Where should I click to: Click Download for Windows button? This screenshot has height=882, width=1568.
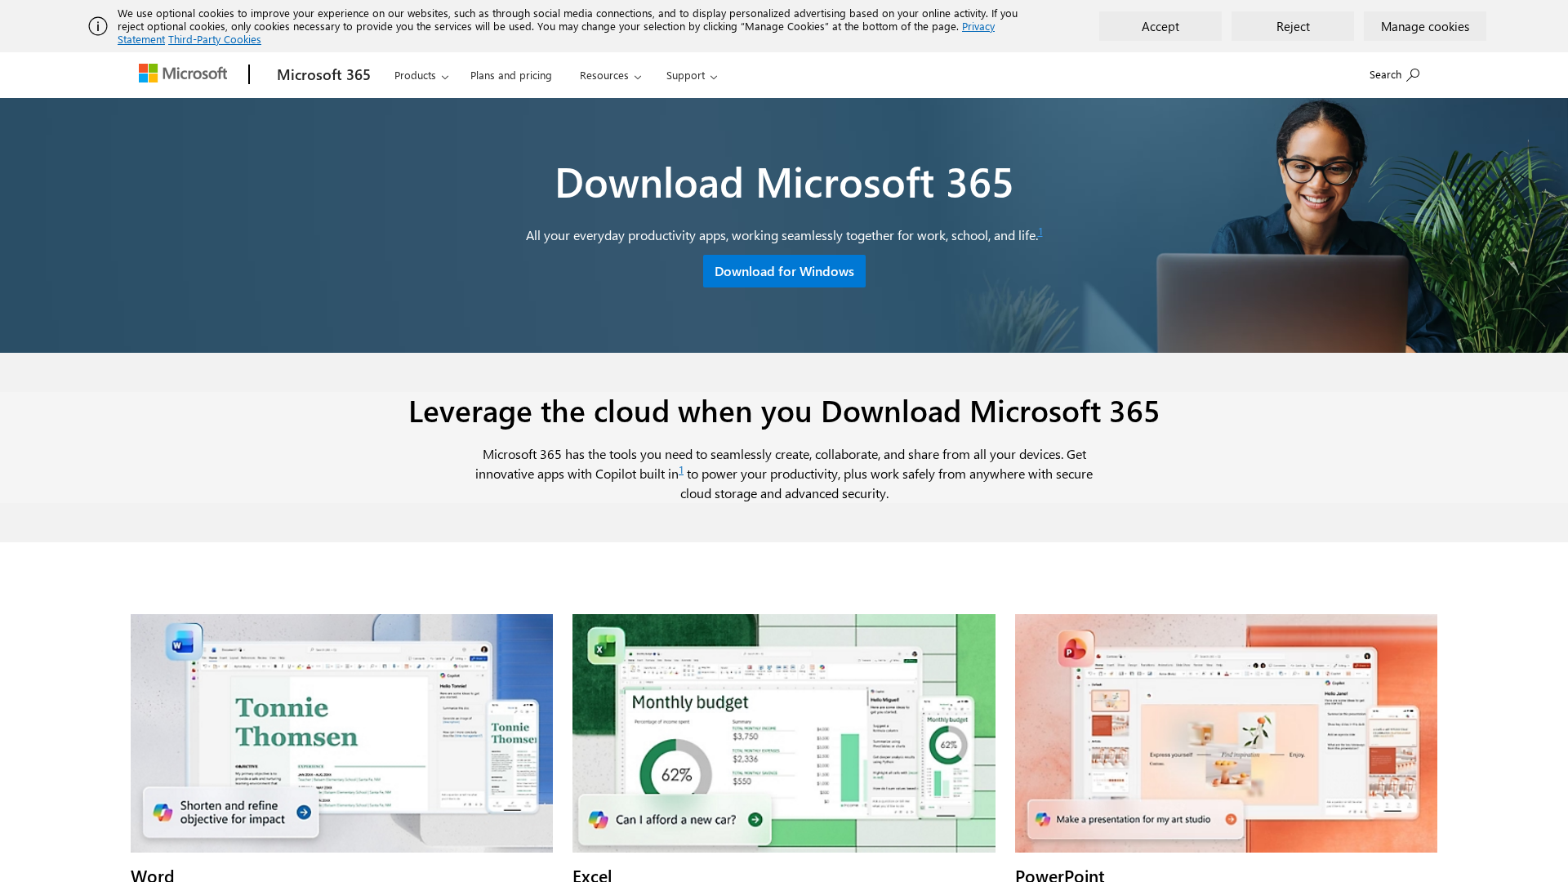(784, 271)
